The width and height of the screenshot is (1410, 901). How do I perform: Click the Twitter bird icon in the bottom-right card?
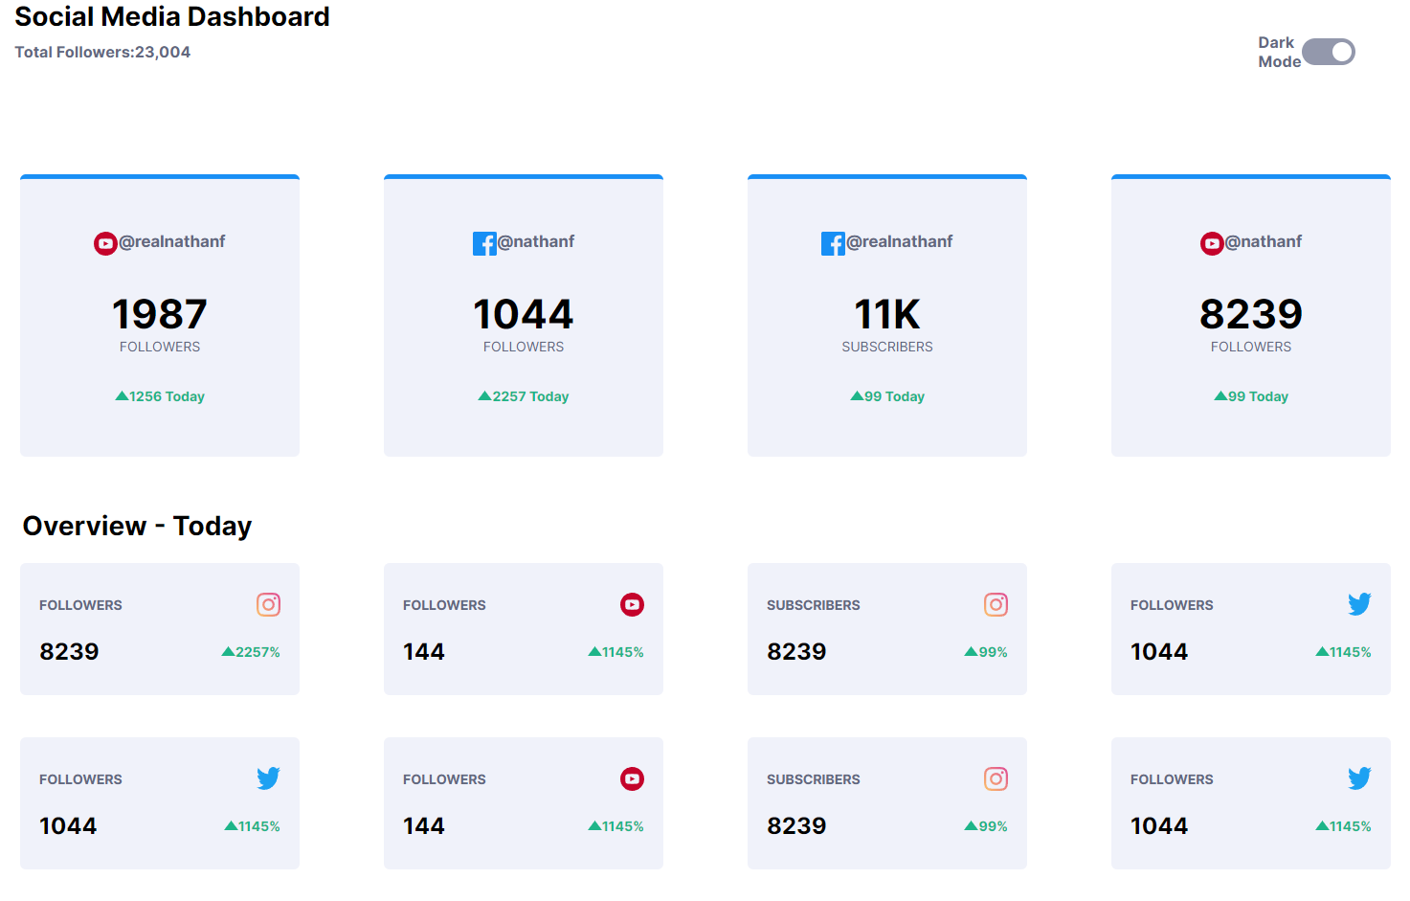coord(1359,778)
